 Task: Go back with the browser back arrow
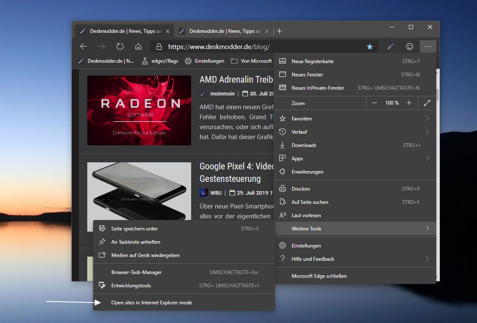tap(84, 46)
